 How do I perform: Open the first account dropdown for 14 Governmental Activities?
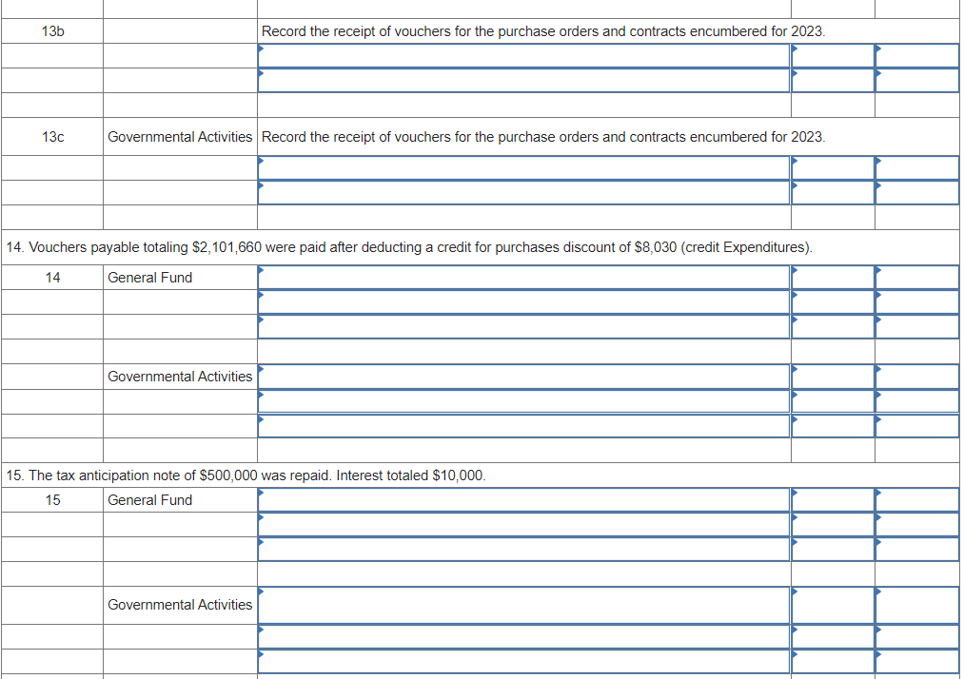[523, 377]
